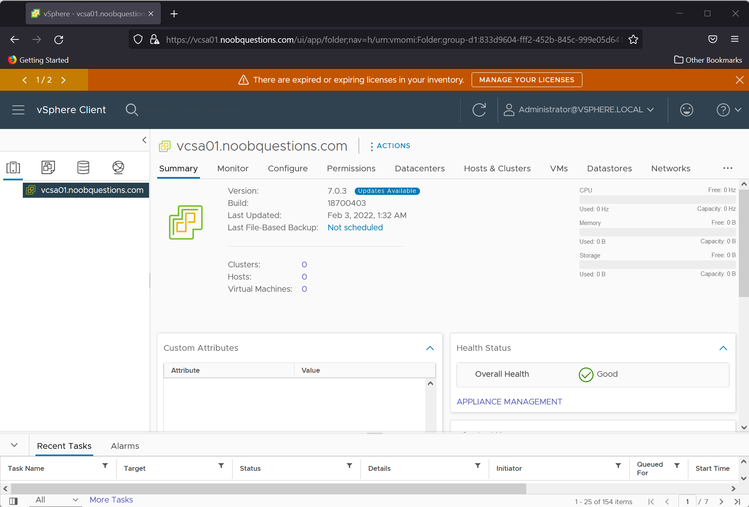Collapse the navigator side panel
The width and height of the screenshot is (749, 507).
[x=144, y=140]
